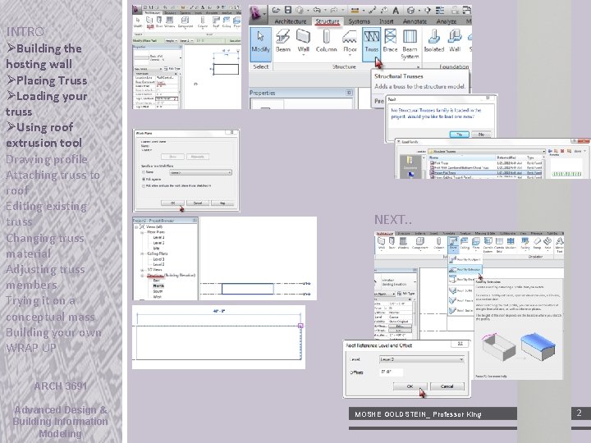Click the Ramp tool icon

tap(537, 244)
